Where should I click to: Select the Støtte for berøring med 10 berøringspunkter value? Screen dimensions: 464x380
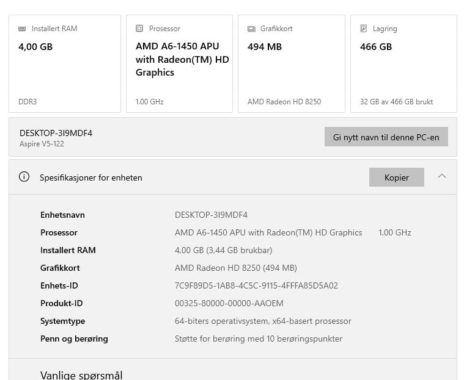pyautogui.click(x=259, y=339)
